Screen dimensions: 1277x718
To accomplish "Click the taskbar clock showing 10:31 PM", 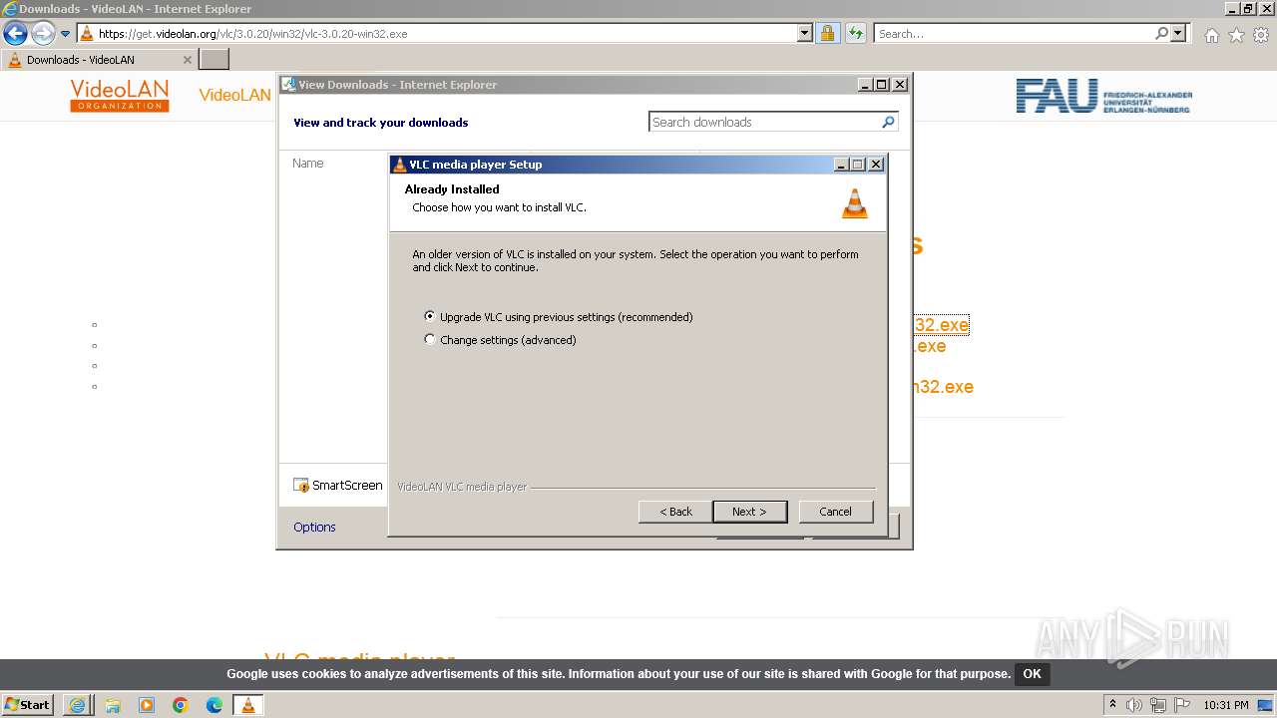I will click(1226, 705).
